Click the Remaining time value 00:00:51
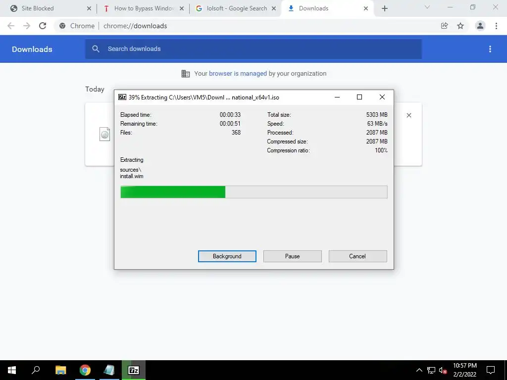 coord(230,123)
